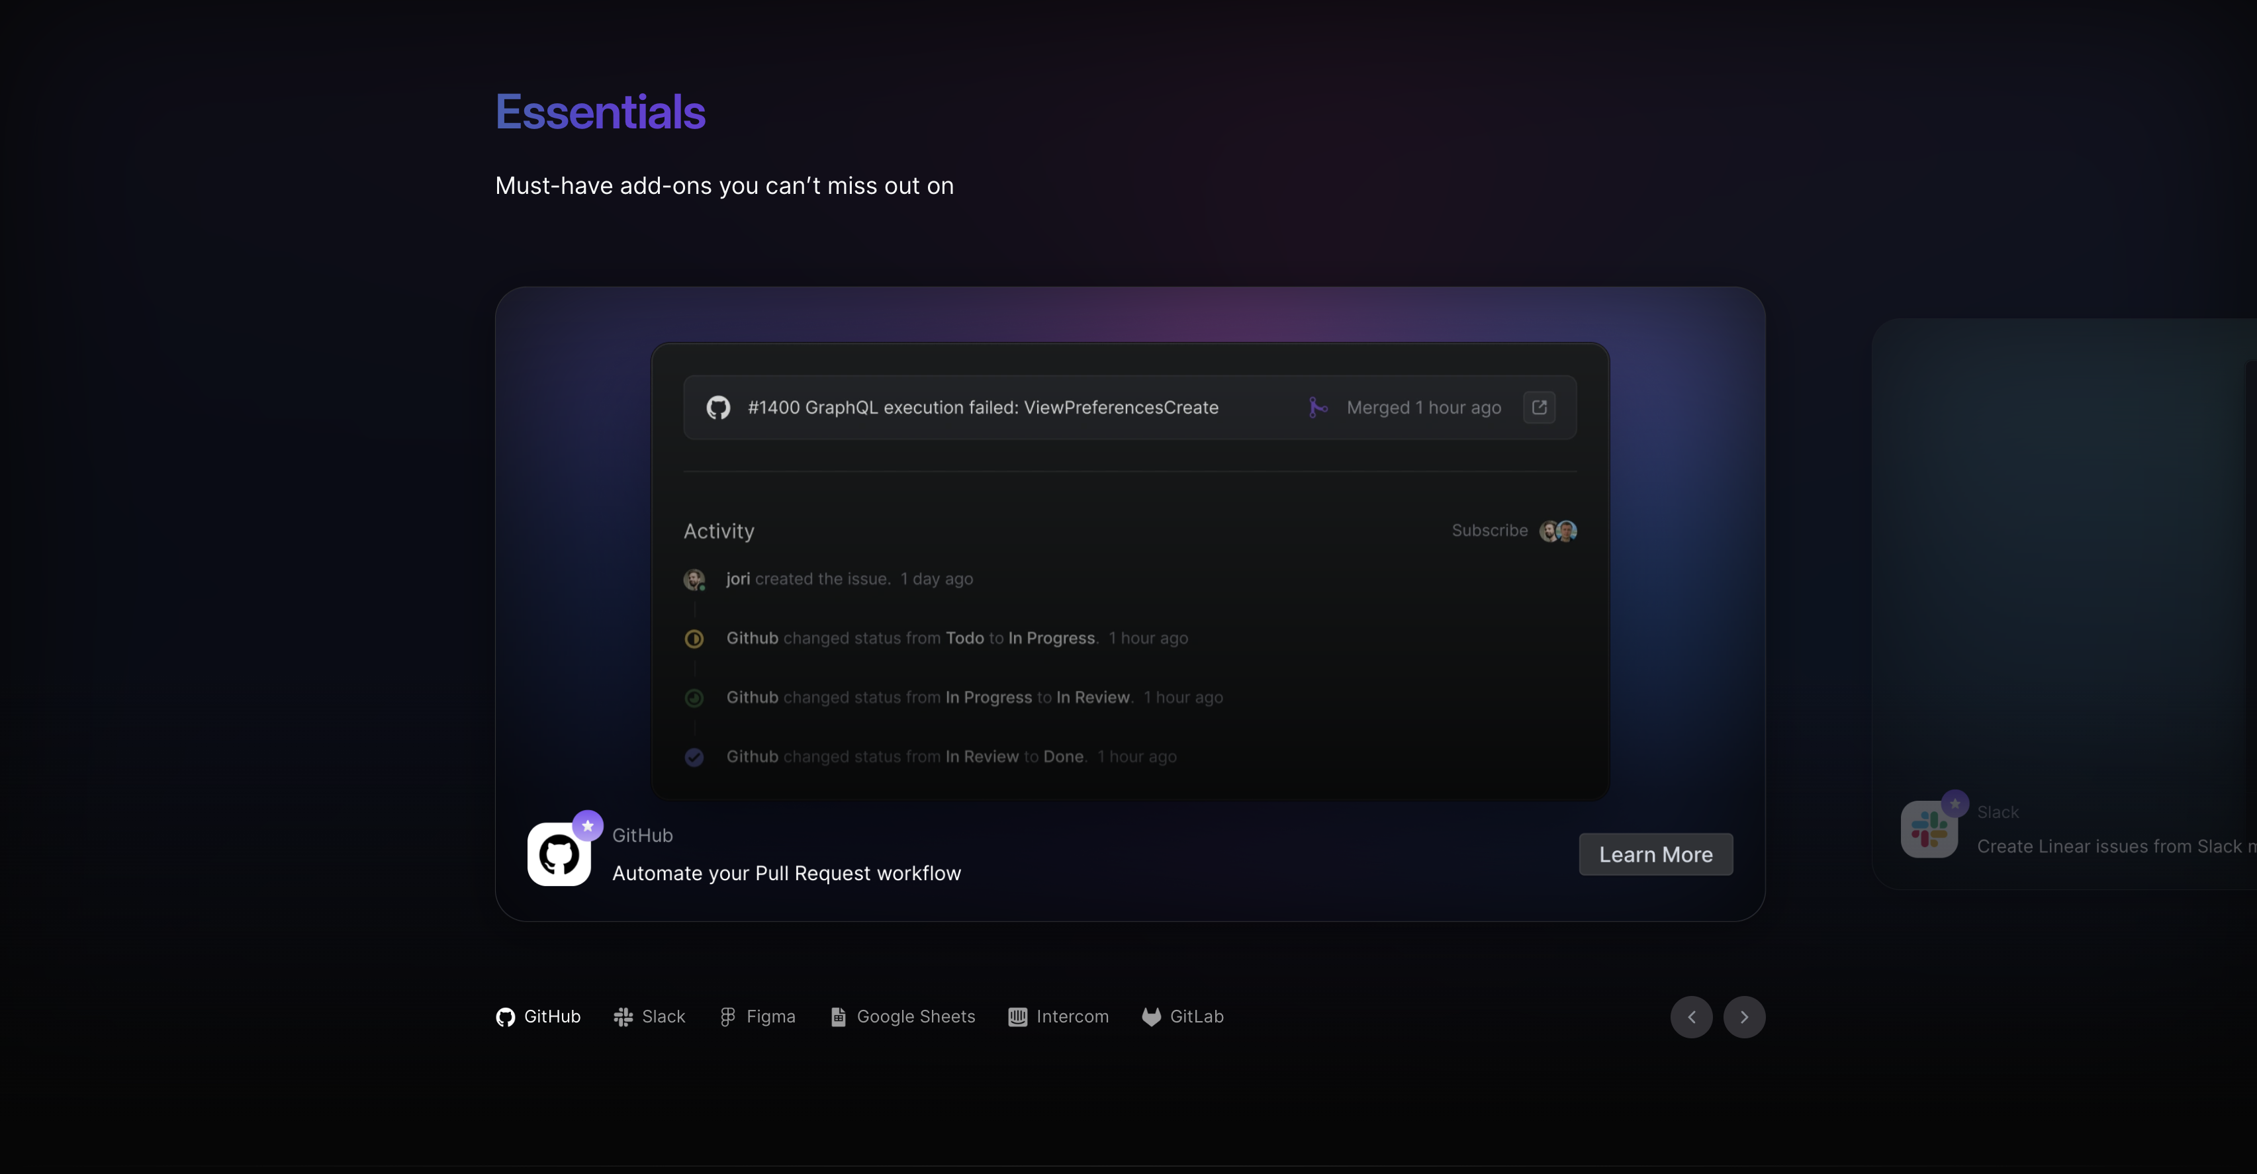
Task: Open the Google Sheets tab
Action: (902, 1016)
